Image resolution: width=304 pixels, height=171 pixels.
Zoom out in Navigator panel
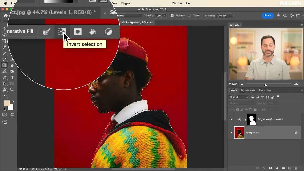242,84
